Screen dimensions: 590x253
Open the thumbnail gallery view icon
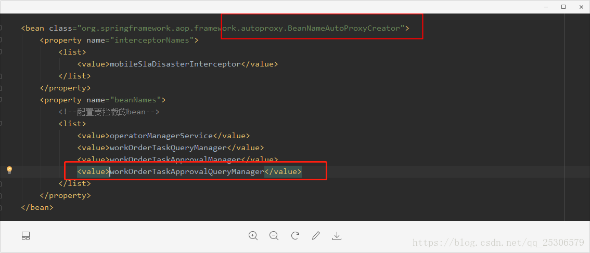tap(25, 236)
